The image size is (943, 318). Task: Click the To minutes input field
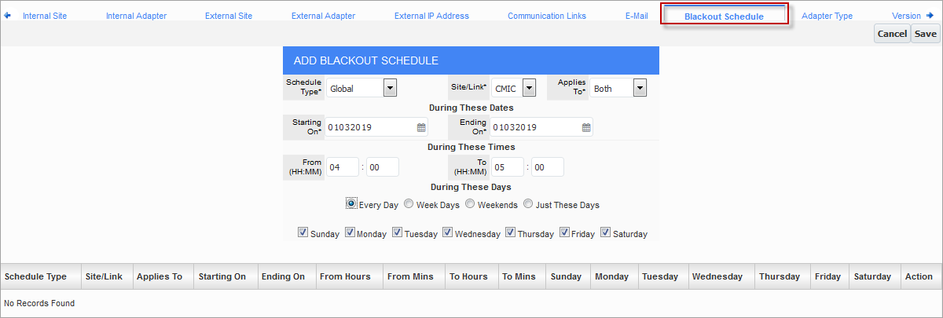pos(547,167)
